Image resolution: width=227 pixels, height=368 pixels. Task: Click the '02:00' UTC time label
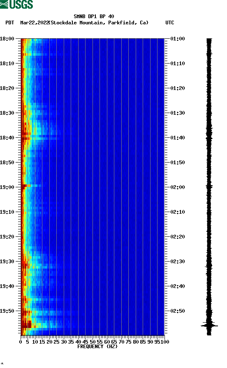[x=178, y=187]
